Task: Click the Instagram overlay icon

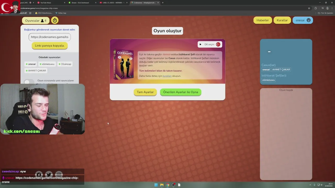Action: coord(59,175)
